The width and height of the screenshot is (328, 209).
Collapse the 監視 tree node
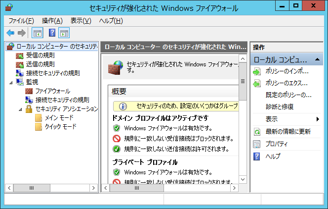[x=11, y=83]
